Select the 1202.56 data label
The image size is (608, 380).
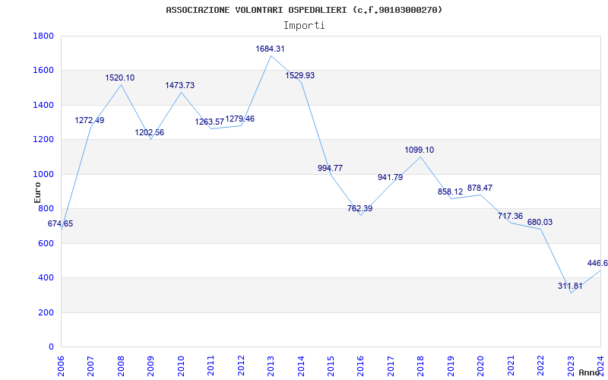[x=150, y=132]
